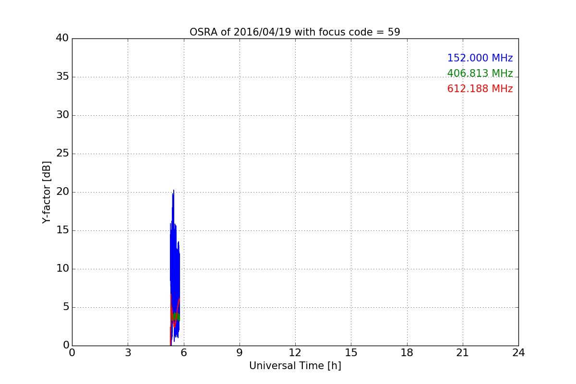
Task: Select the 406.813 MHz legend label
Action: pos(480,73)
